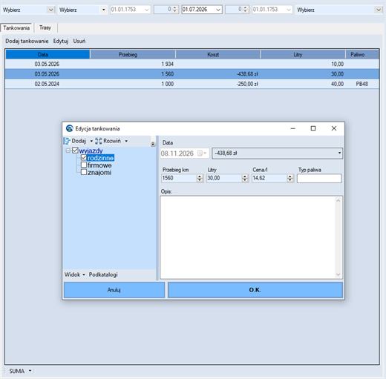The image size is (386, 379).
Task: Click the Rozwiń expand icon
Action: click(x=99, y=141)
